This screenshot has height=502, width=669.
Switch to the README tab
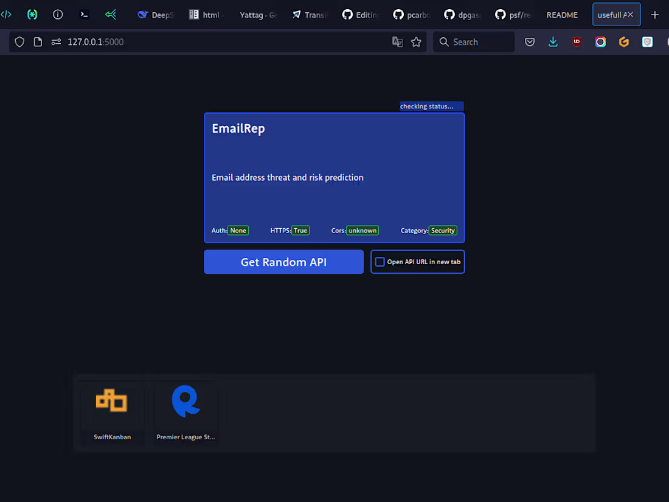click(561, 15)
